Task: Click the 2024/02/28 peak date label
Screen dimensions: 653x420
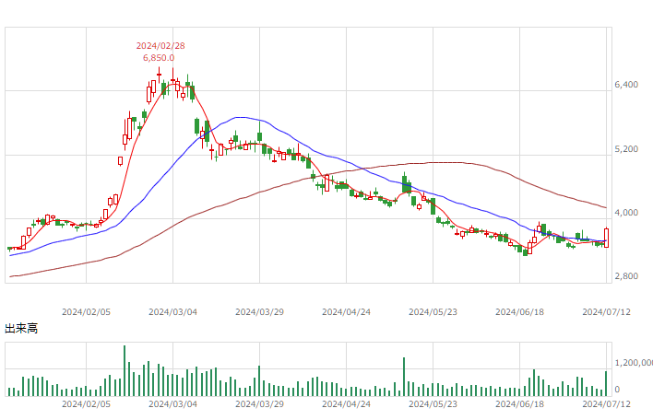Action: pos(160,46)
